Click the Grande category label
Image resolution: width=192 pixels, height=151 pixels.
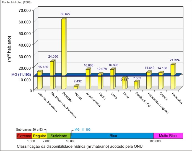[x=164, y=96]
